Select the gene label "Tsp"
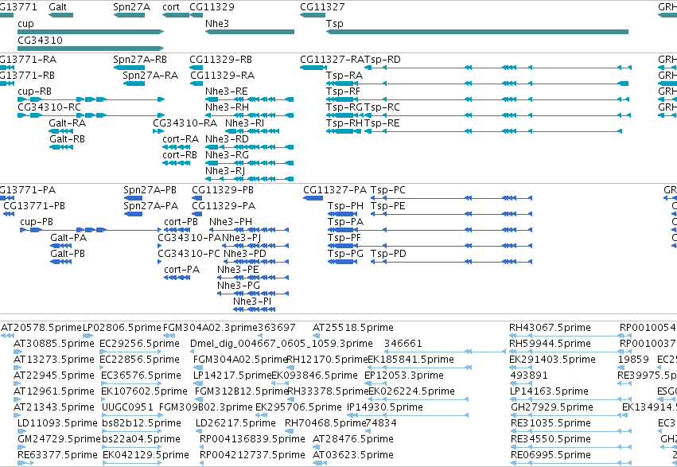This screenshot has height=467, width=677. click(335, 23)
